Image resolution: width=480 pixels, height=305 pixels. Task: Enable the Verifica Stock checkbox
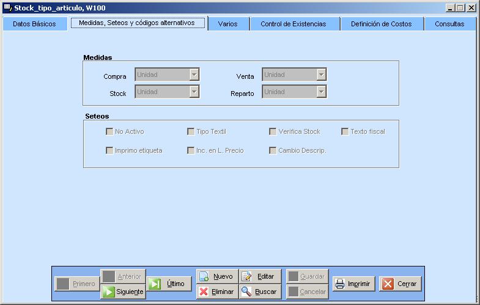[x=273, y=131]
